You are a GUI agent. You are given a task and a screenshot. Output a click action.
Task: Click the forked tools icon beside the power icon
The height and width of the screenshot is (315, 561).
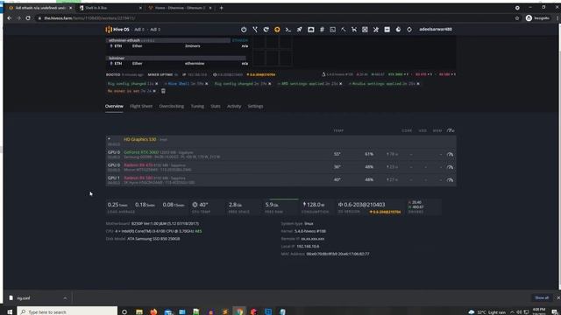pyautogui.click(x=255, y=29)
